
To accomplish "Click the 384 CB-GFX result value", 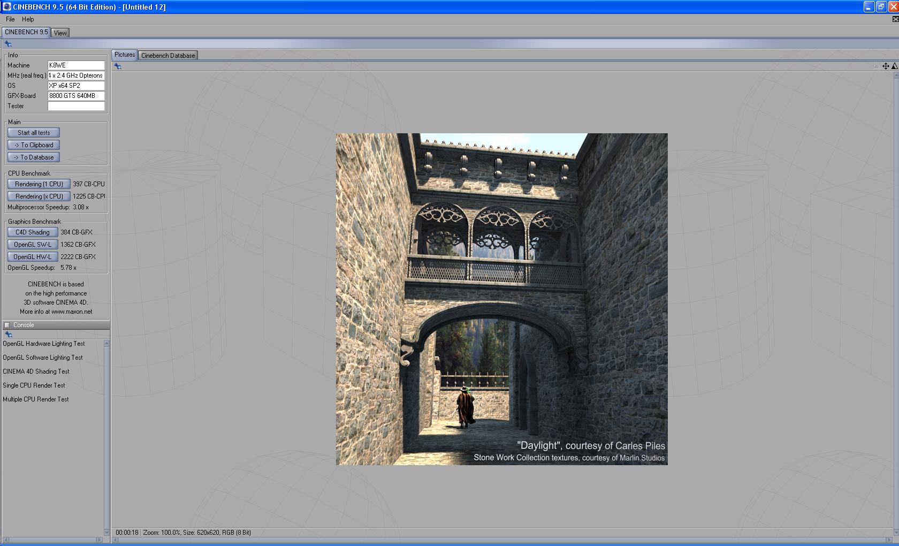I will point(77,232).
